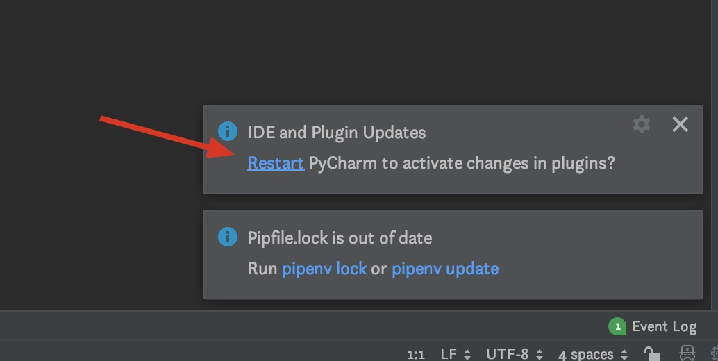The height and width of the screenshot is (361, 718).
Task: Open notification settings via the gear icon
Action: pos(642,124)
